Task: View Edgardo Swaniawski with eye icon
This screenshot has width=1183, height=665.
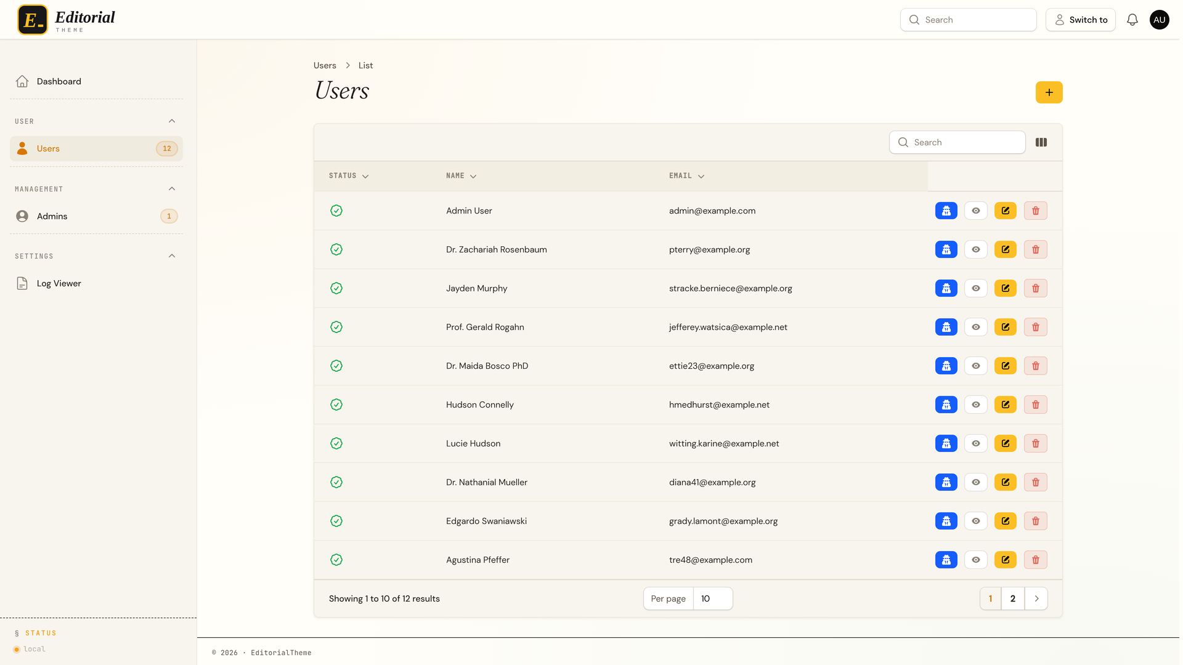Action: pos(975,521)
